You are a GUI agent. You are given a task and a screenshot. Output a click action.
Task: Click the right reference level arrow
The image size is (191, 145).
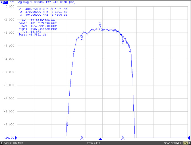[x=189, y=137]
